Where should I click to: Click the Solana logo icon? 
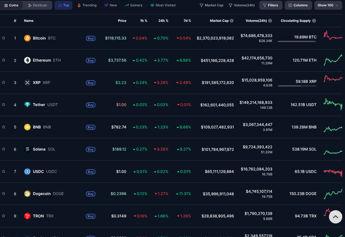(x=27, y=149)
